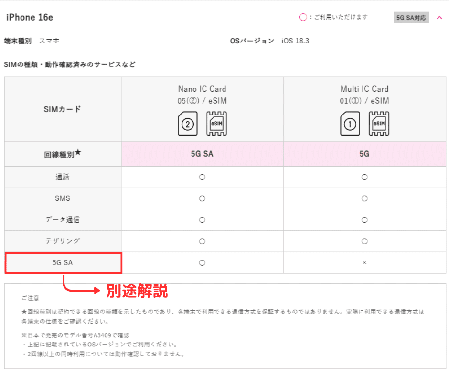This screenshot has height=376, width=449.
Task: Click the 通話 circle under Multi IC Card
Action: [364, 177]
